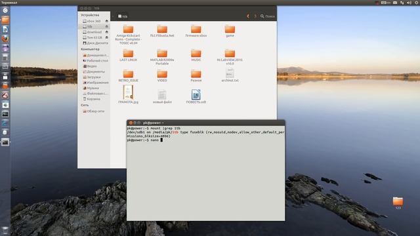Open the system session gear menu

[417, 3]
